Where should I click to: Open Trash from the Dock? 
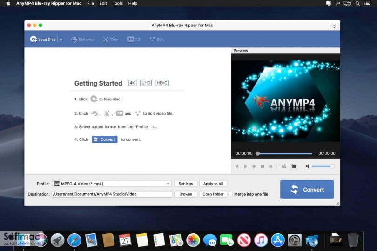point(353,240)
